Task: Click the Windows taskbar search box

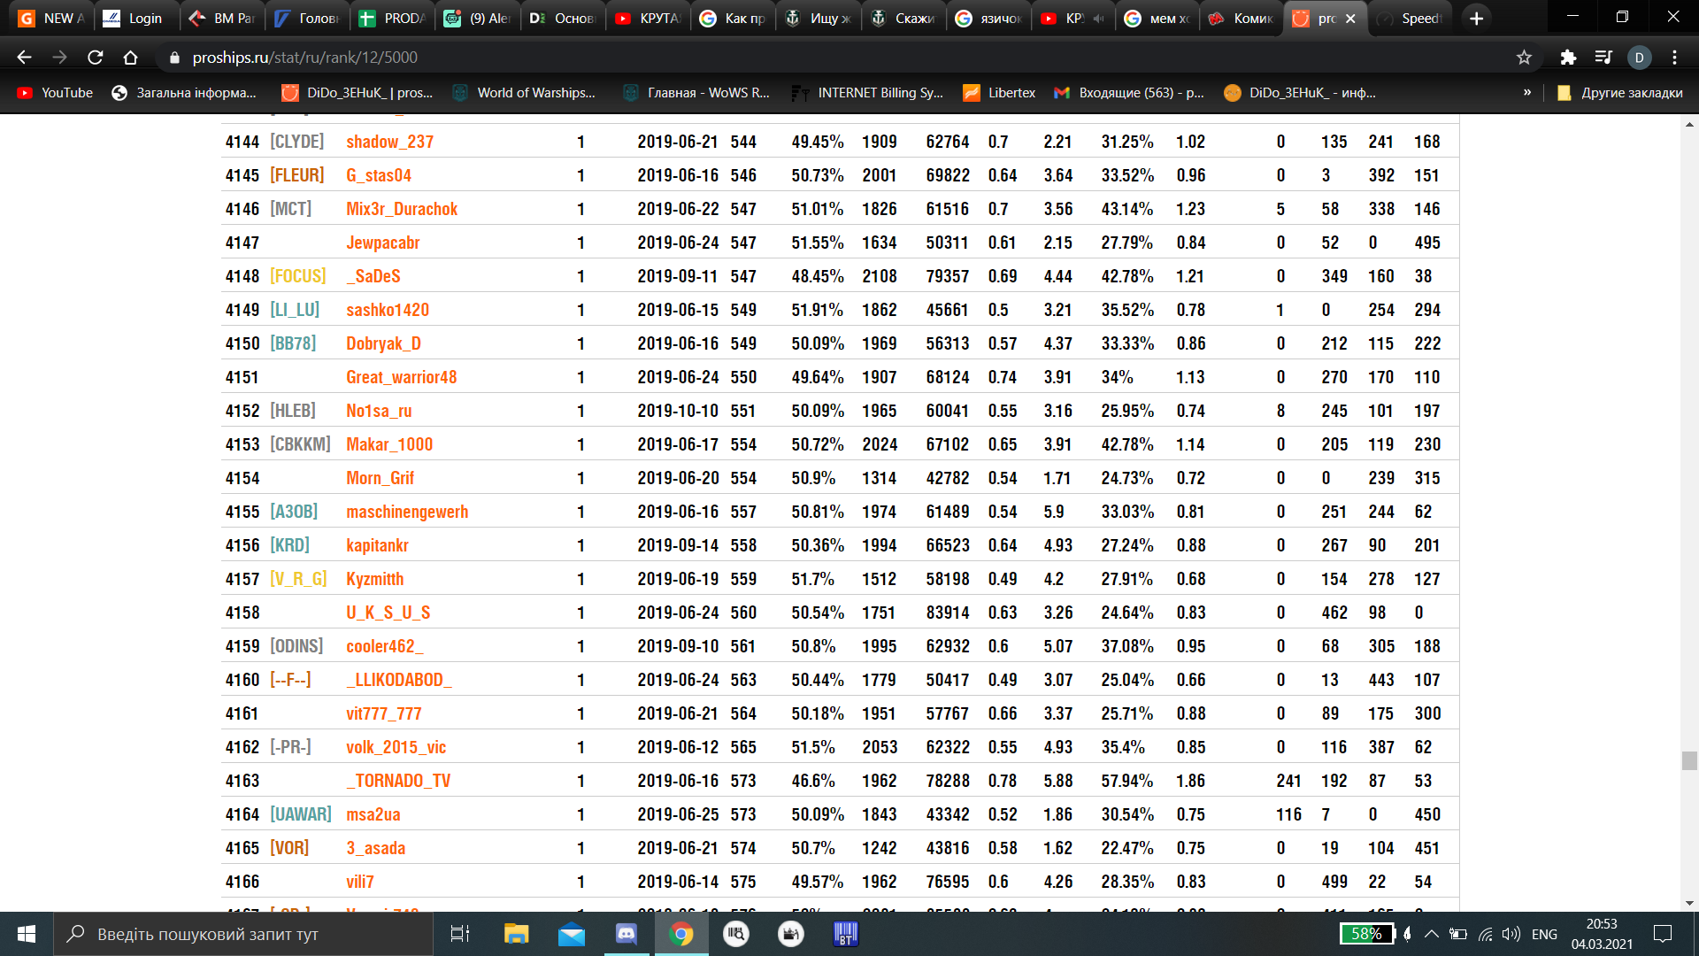Action: coord(243,934)
